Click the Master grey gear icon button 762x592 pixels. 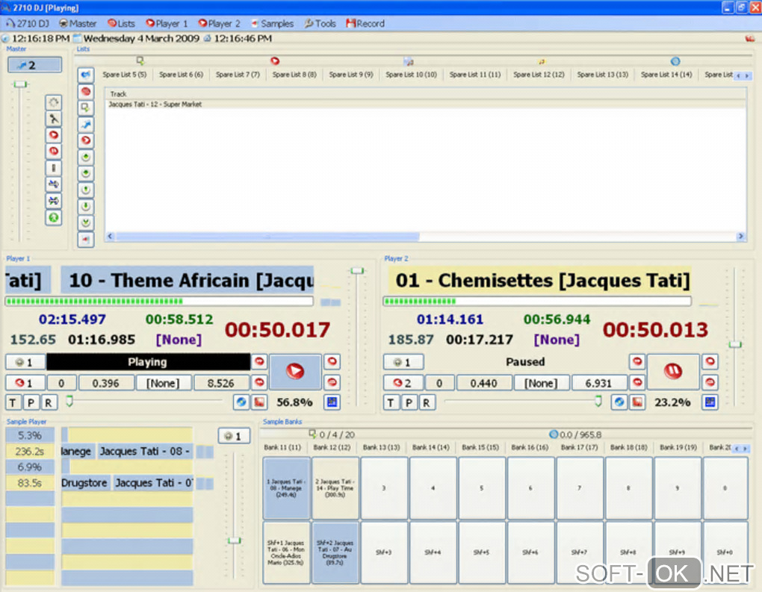pyautogui.click(x=54, y=102)
